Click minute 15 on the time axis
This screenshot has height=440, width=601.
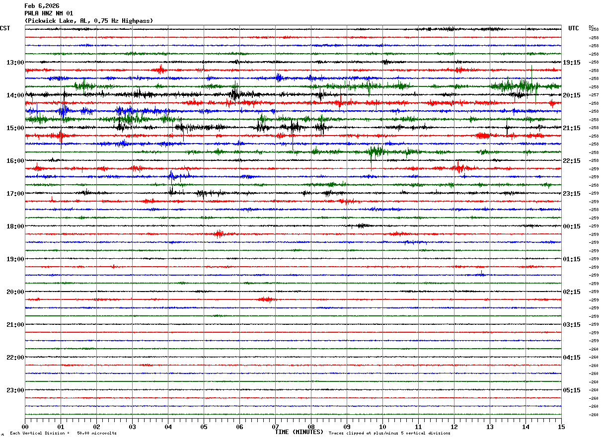coord(561,427)
